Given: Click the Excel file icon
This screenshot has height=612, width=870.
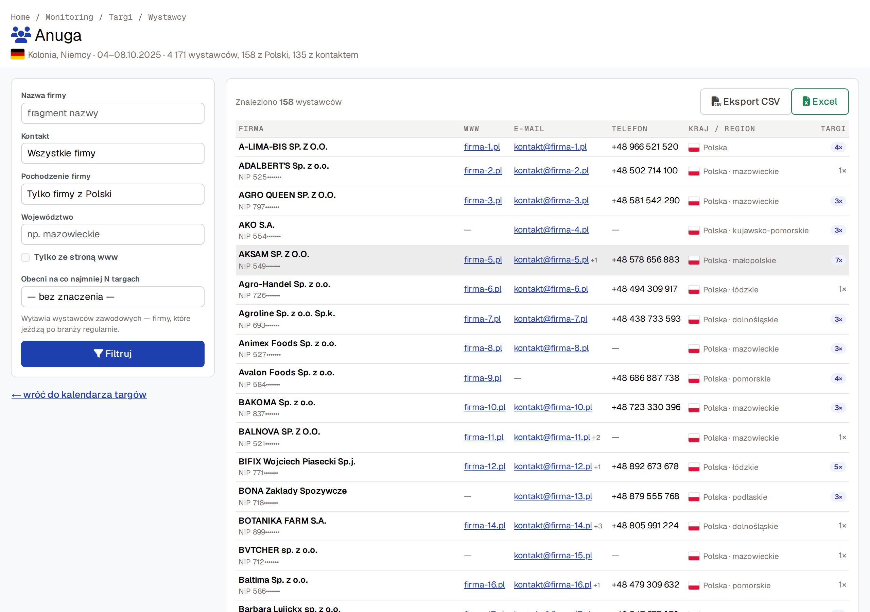Looking at the screenshot, I should point(806,102).
